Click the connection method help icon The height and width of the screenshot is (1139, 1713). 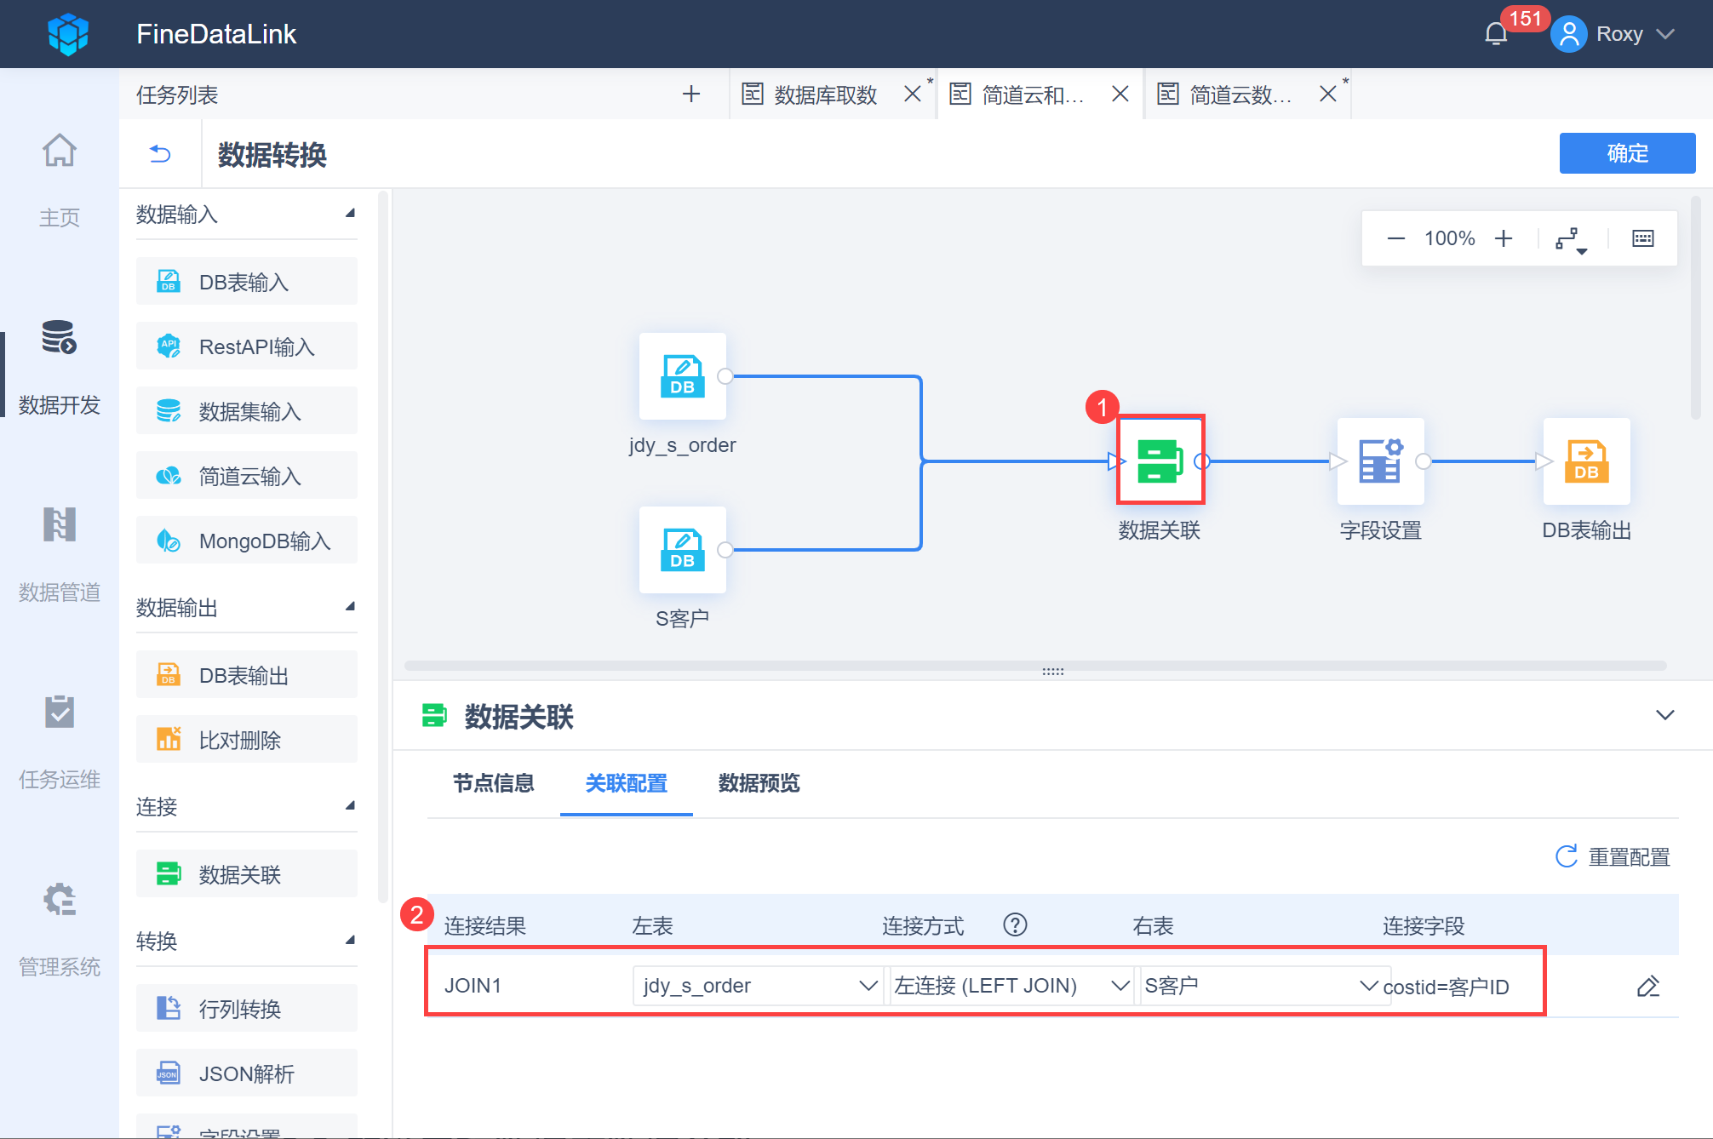[x=1015, y=924]
